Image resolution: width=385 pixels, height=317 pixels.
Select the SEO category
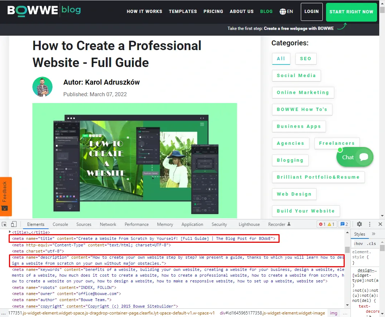pyautogui.click(x=306, y=59)
